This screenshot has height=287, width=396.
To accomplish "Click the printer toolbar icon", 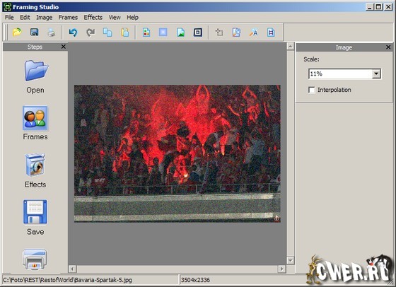I will 52,33.
